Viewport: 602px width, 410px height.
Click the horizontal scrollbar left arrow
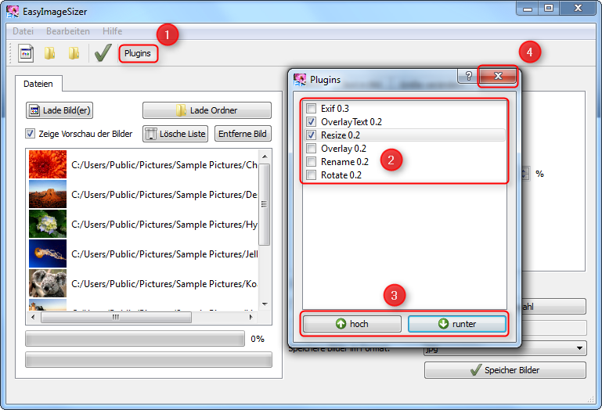33,317
